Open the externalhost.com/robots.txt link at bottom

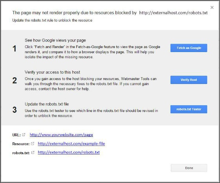tap(69, 152)
